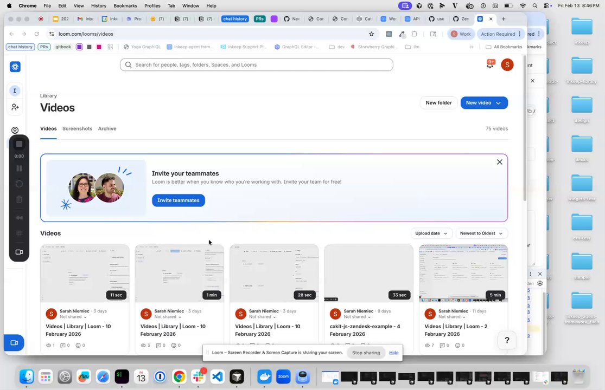This screenshot has height=390, width=605.
Task: Open Visual Studio Code from the Dock
Action: click(x=217, y=376)
